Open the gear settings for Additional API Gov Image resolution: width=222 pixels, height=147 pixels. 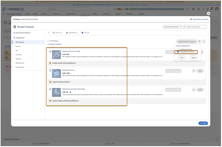[x=193, y=71]
